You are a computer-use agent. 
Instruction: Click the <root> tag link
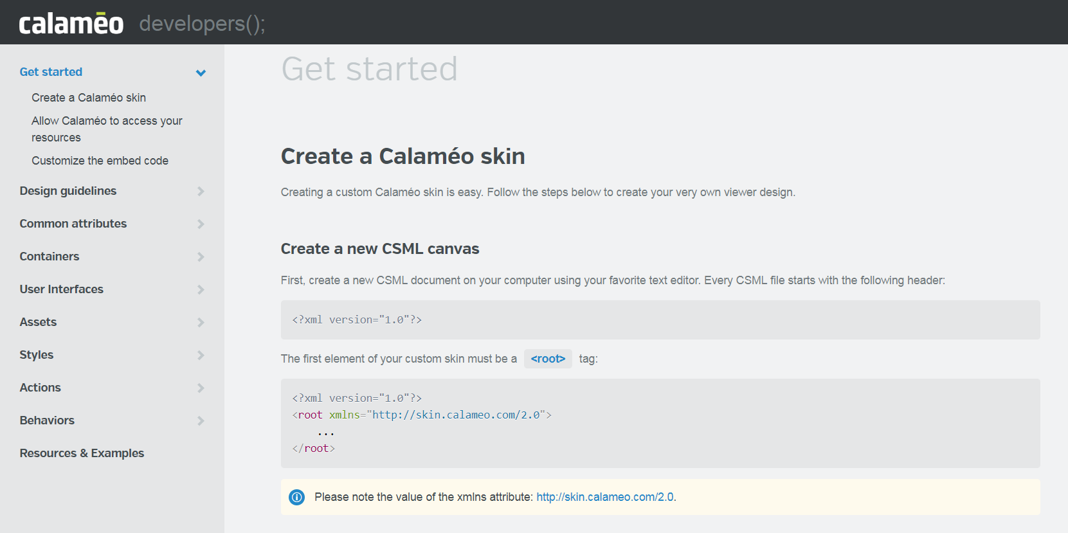(548, 359)
